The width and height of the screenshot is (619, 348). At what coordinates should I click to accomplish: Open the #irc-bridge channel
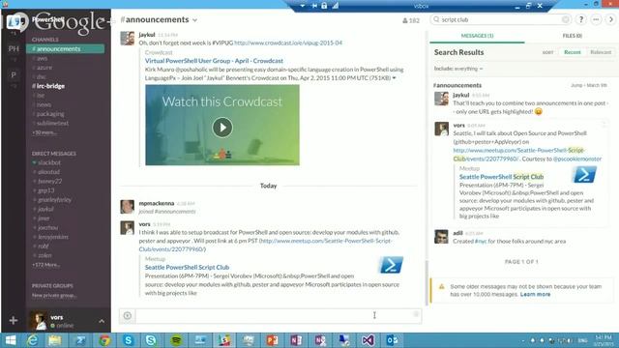(48, 86)
